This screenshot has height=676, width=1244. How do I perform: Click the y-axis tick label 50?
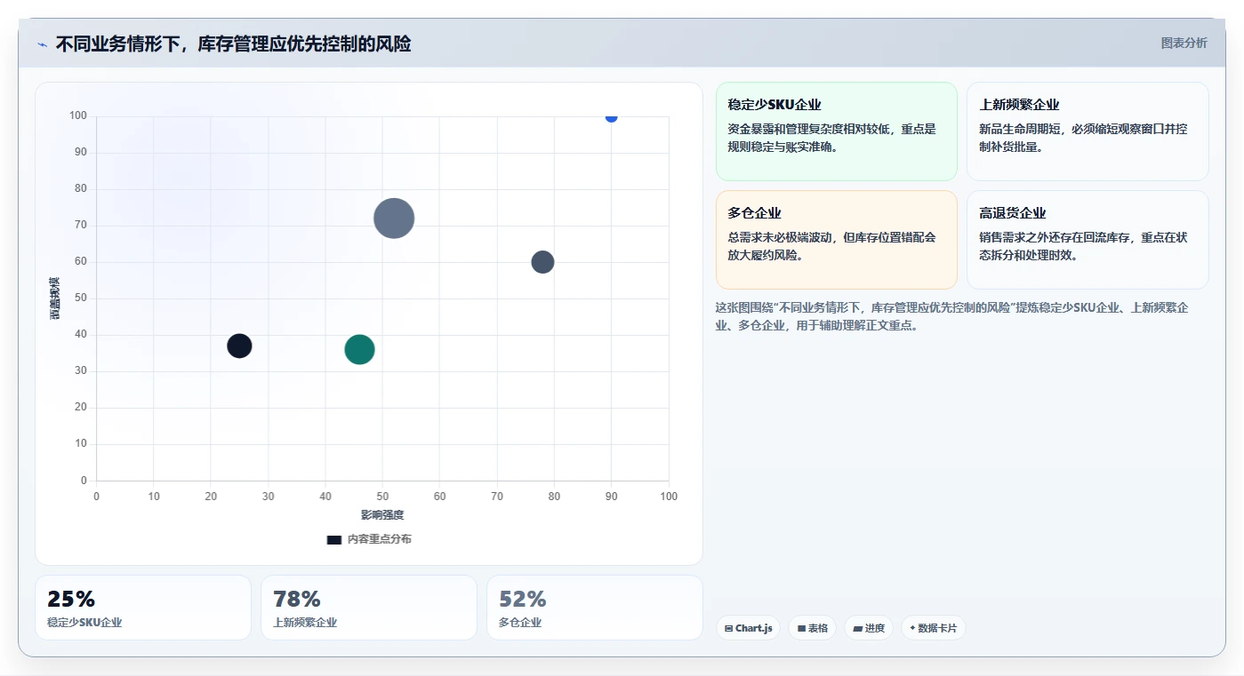(x=81, y=298)
